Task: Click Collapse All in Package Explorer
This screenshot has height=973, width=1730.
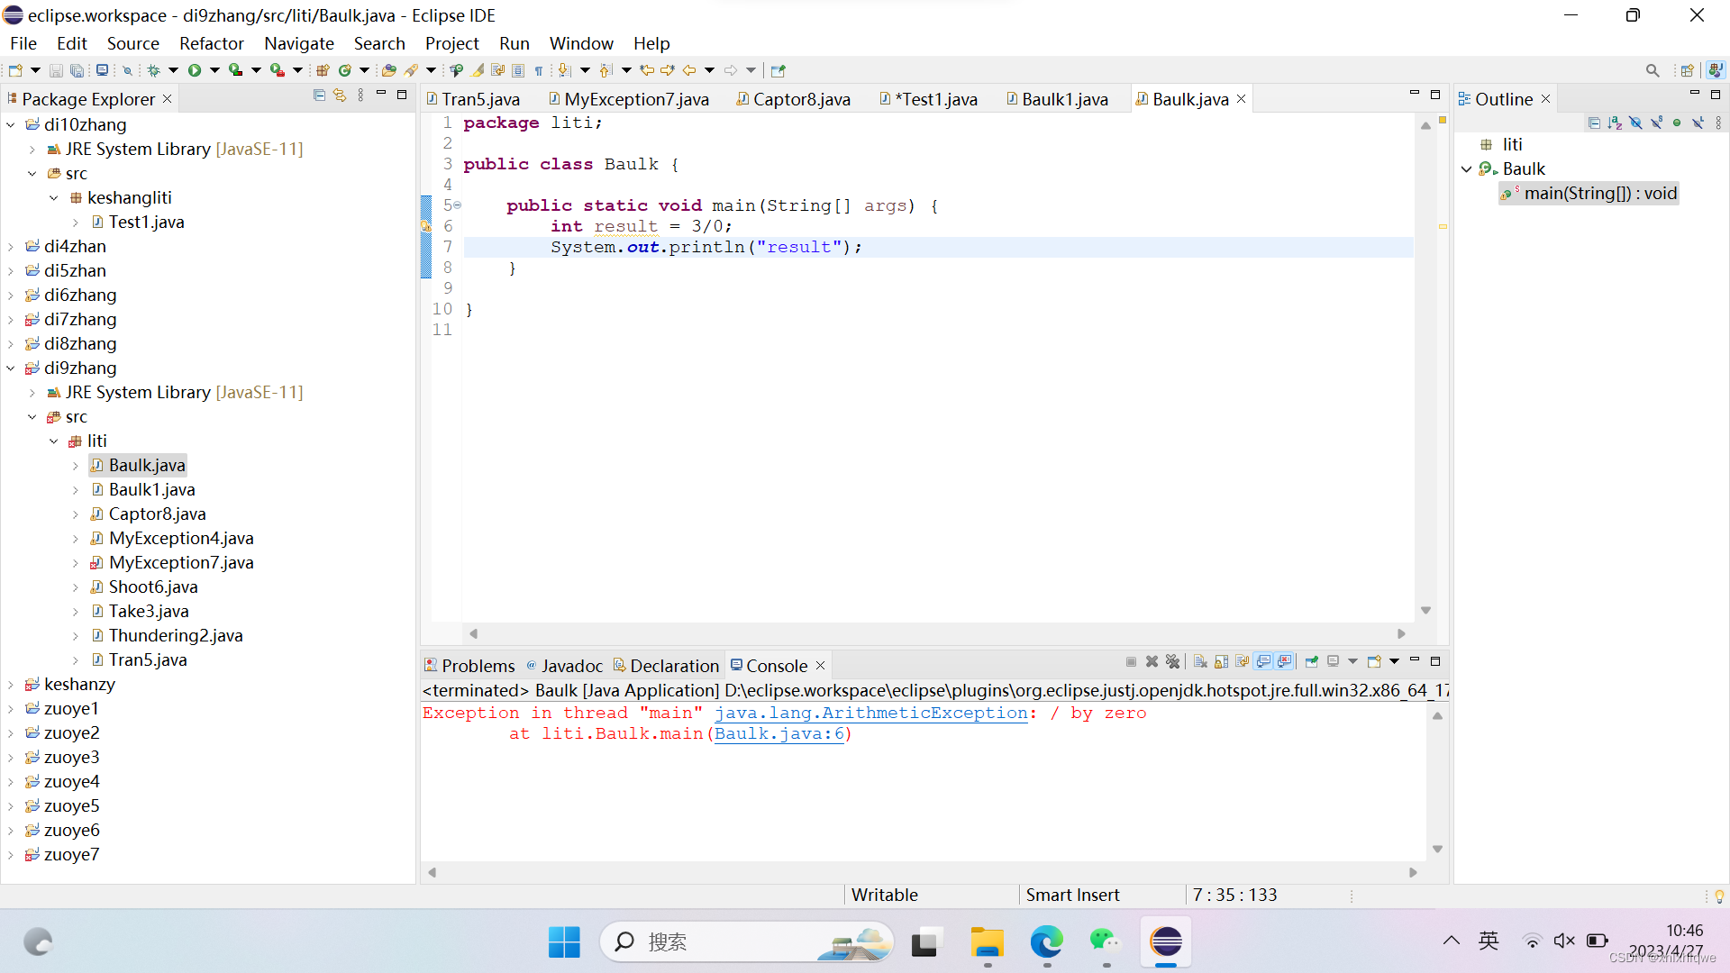Action: (319, 95)
